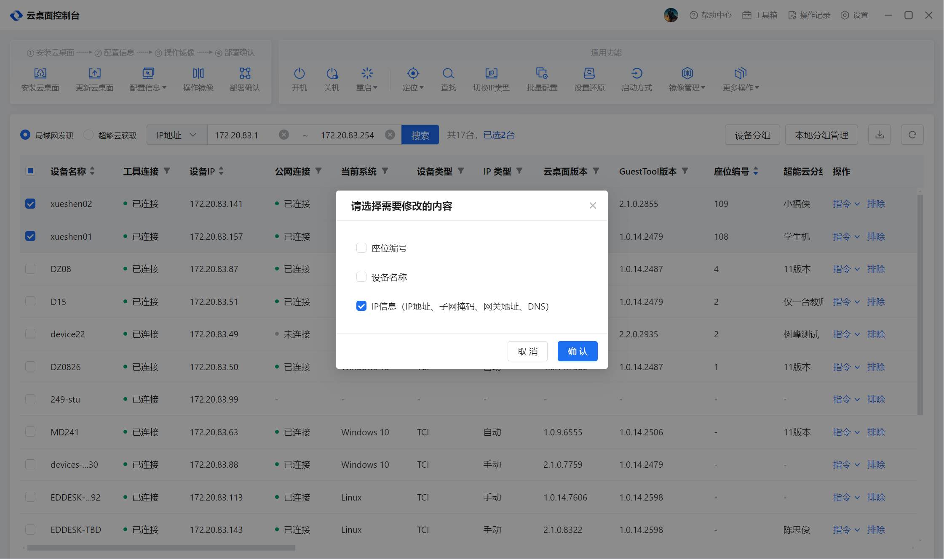Image resolution: width=944 pixels, height=559 pixels.
Task: Enable the 设备名称 checkbox in dialog
Action: [361, 277]
